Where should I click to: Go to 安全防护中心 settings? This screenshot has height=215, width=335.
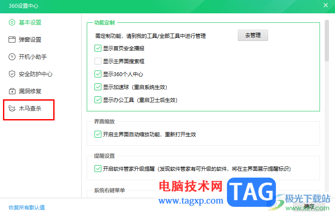click(x=36, y=74)
